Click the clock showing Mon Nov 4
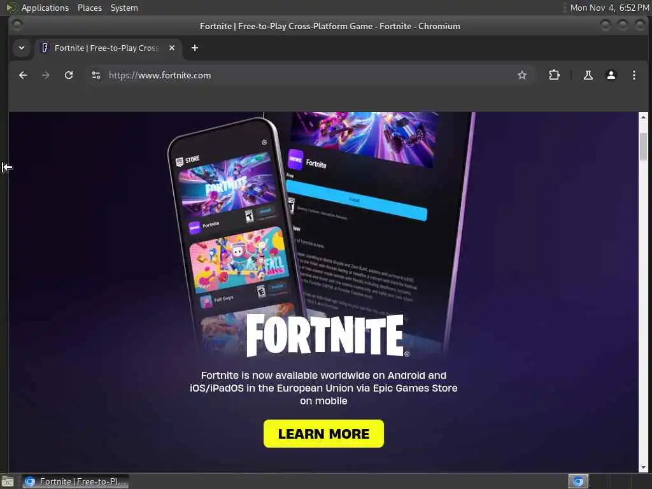Screen dimensions: 652x489 609,8
